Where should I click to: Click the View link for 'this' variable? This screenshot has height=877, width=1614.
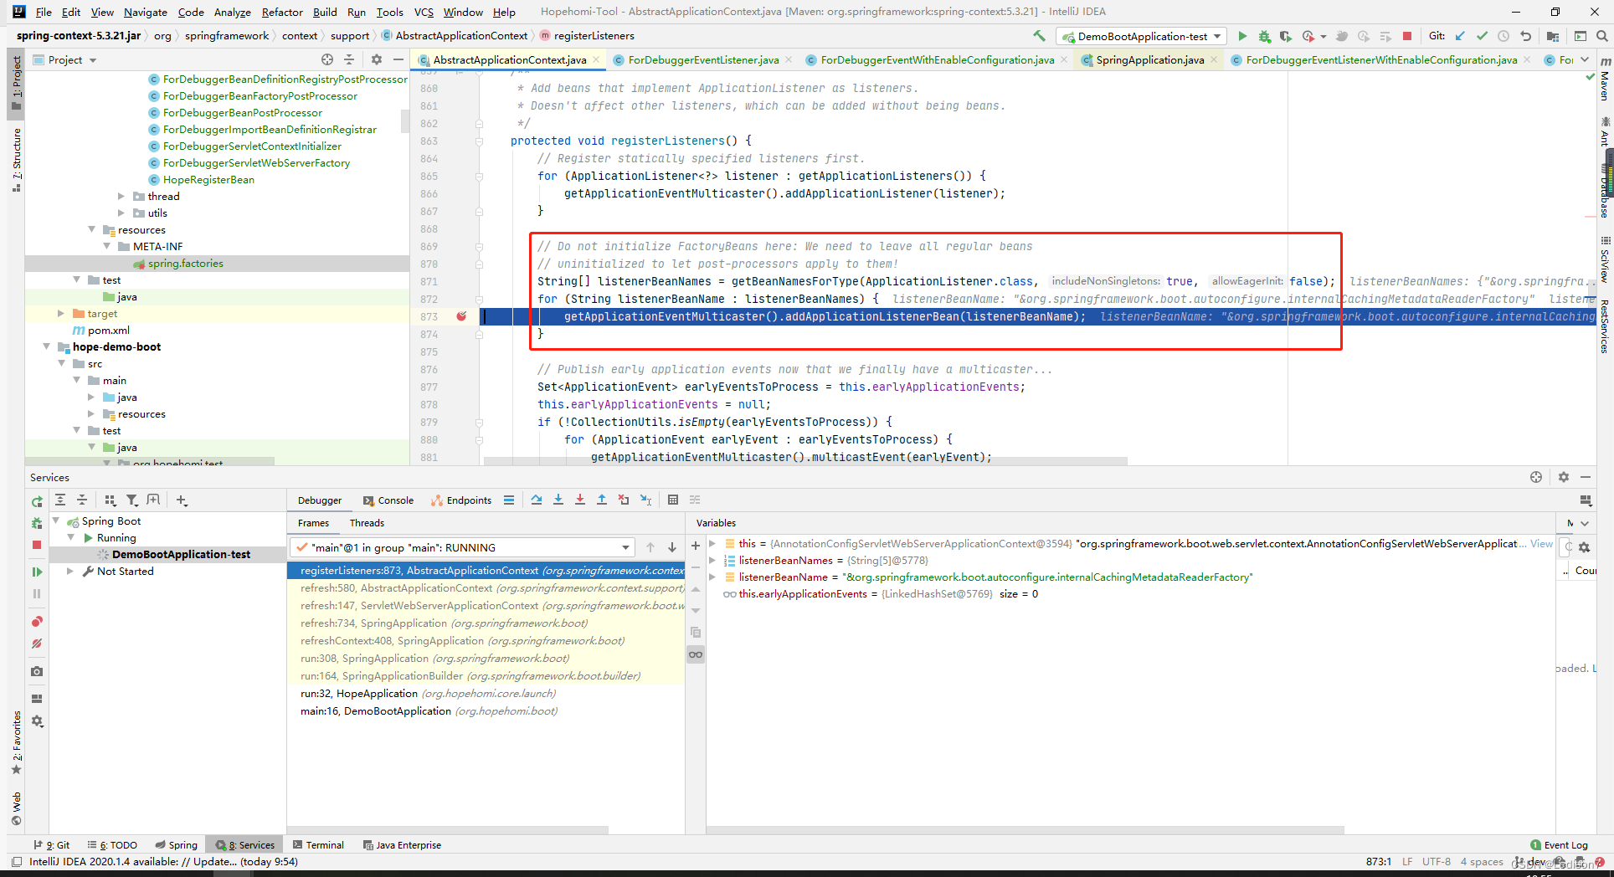click(1541, 543)
